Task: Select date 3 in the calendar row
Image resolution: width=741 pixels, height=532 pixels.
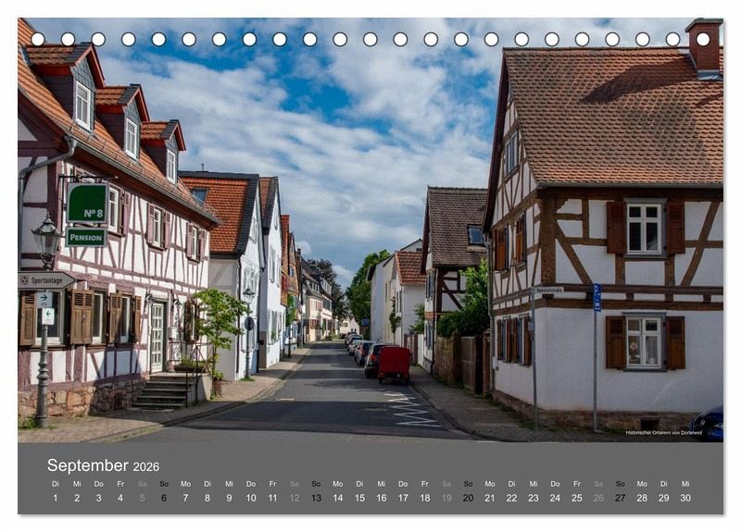Action: (99, 498)
